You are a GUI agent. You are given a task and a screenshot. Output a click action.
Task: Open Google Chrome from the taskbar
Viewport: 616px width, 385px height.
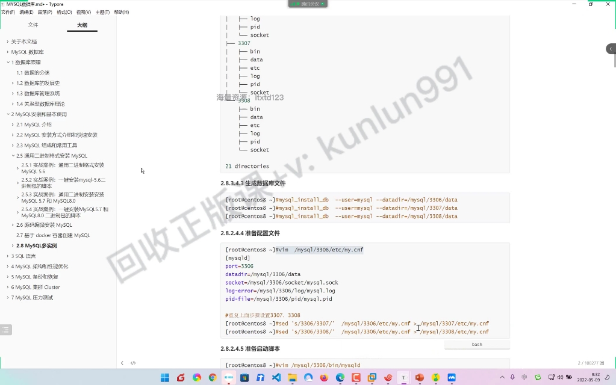click(213, 378)
